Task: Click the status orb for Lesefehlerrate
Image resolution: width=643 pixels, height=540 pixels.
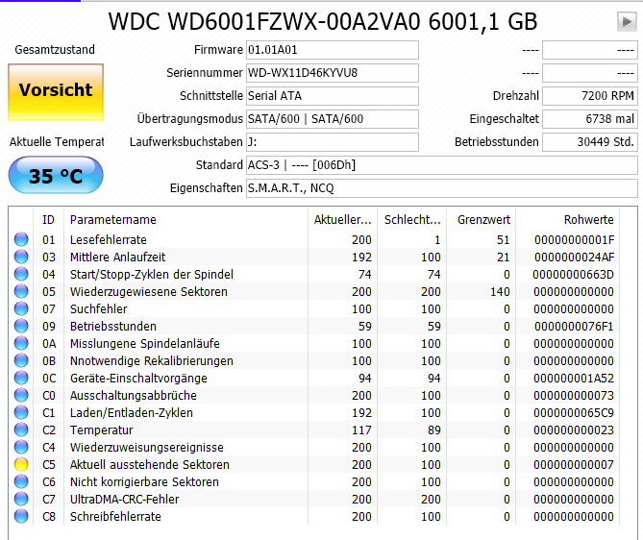Action: [x=21, y=239]
